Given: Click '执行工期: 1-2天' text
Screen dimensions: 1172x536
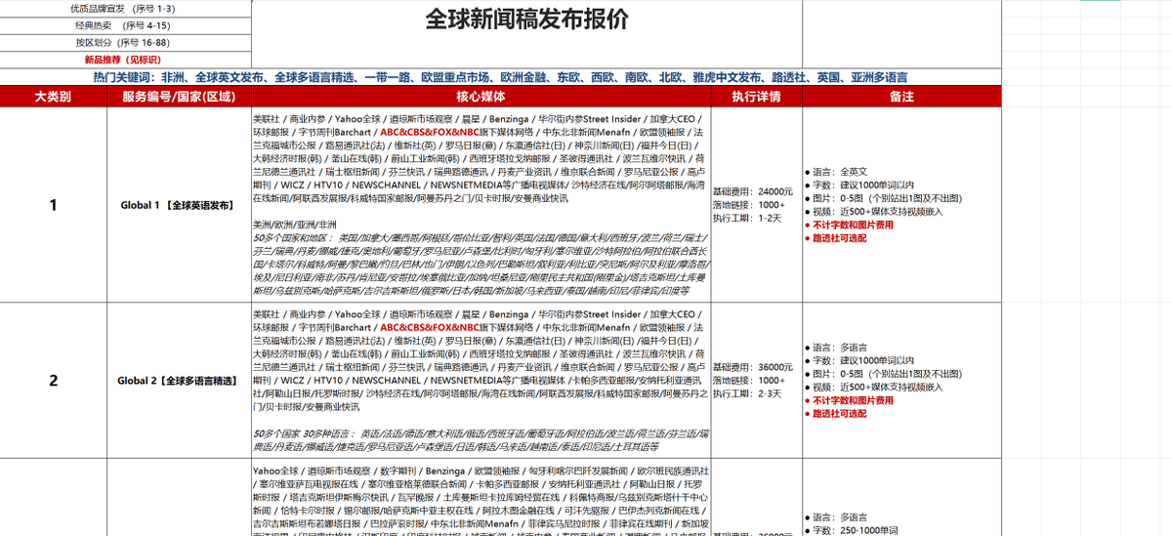Looking at the screenshot, I should tap(747, 218).
